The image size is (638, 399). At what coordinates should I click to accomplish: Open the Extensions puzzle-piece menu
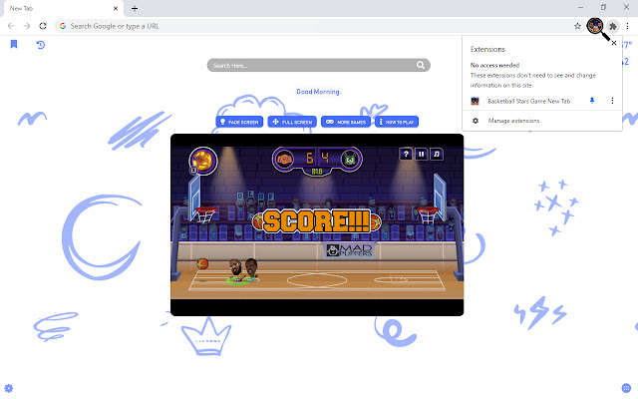click(x=613, y=26)
